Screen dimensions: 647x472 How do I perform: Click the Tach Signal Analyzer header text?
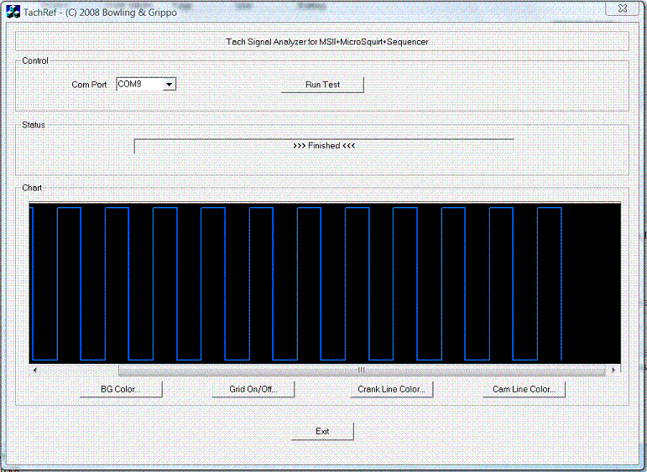click(327, 42)
